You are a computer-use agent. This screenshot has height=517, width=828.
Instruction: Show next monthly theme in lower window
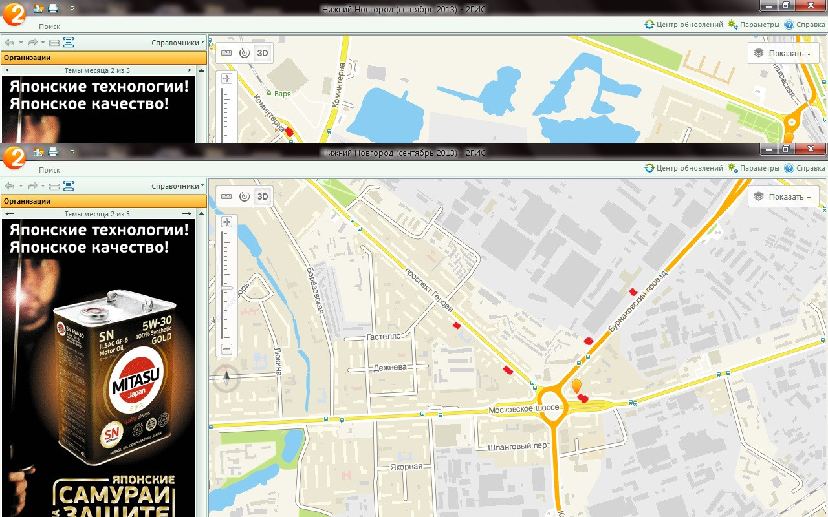coord(187,214)
